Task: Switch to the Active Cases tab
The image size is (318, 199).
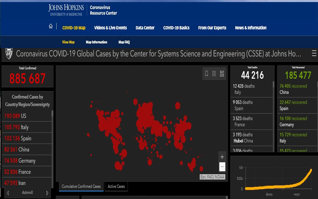Action: [116, 186]
